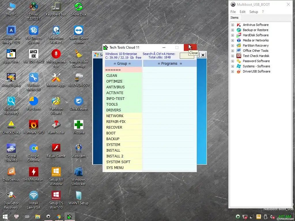Image resolution: width=295 pixels, height=221 pixels.
Task: Open Check Disks warning icon
Action: click(x=11, y=127)
